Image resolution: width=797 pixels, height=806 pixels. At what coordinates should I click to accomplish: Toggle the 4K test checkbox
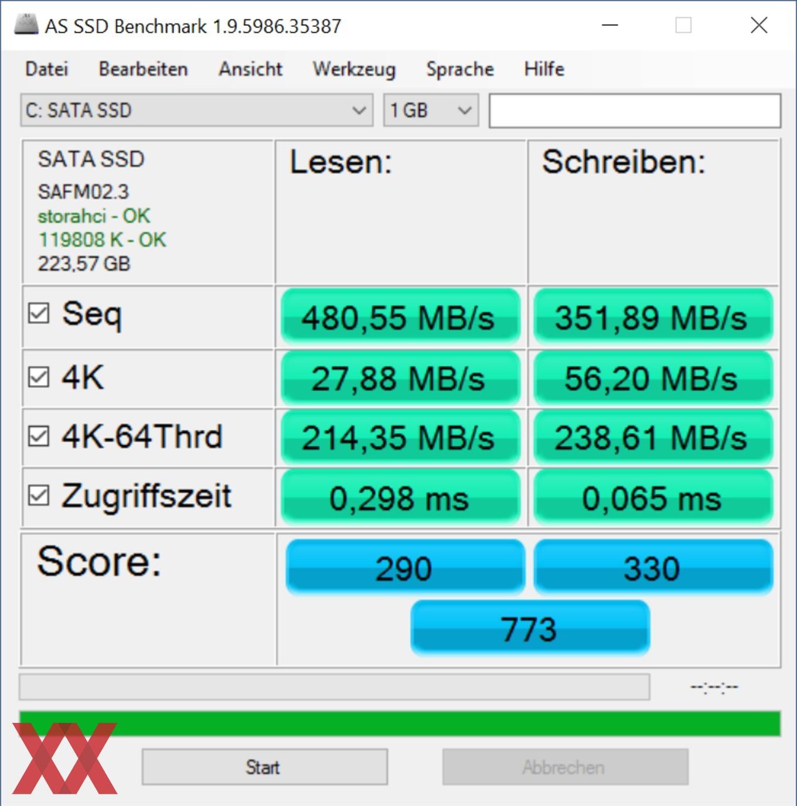[x=39, y=377]
